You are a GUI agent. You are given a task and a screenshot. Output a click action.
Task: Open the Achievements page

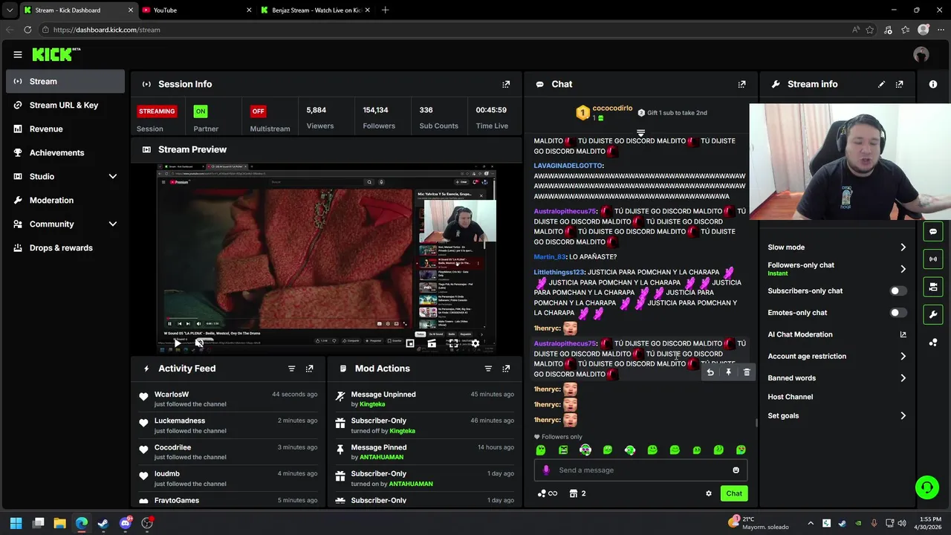click(65, 152)
